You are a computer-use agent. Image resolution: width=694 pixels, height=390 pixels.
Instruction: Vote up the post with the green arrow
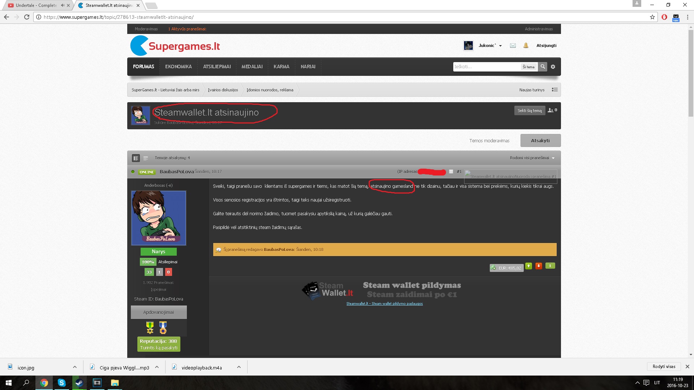click(528, 266)
